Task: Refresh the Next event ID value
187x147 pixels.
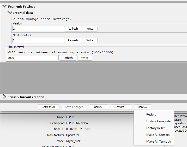Action: [x=73, y=40]
